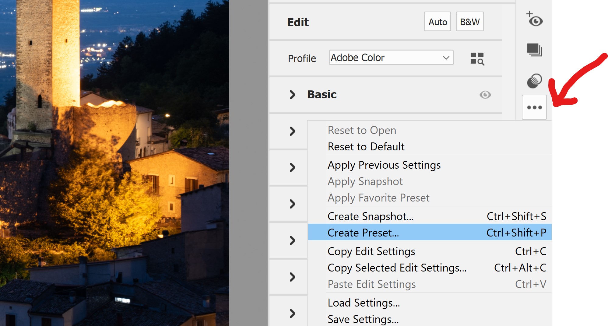Open Load Settings... from menu

coord(430,303)
